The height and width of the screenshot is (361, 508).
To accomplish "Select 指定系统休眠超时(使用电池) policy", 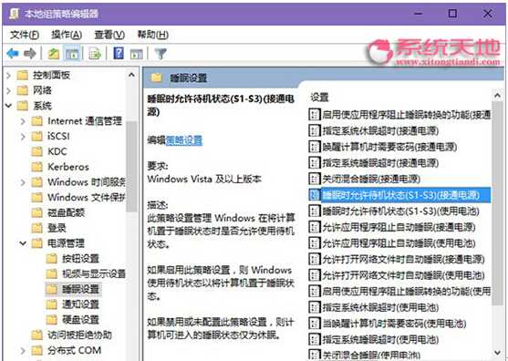I will (380, 307).
